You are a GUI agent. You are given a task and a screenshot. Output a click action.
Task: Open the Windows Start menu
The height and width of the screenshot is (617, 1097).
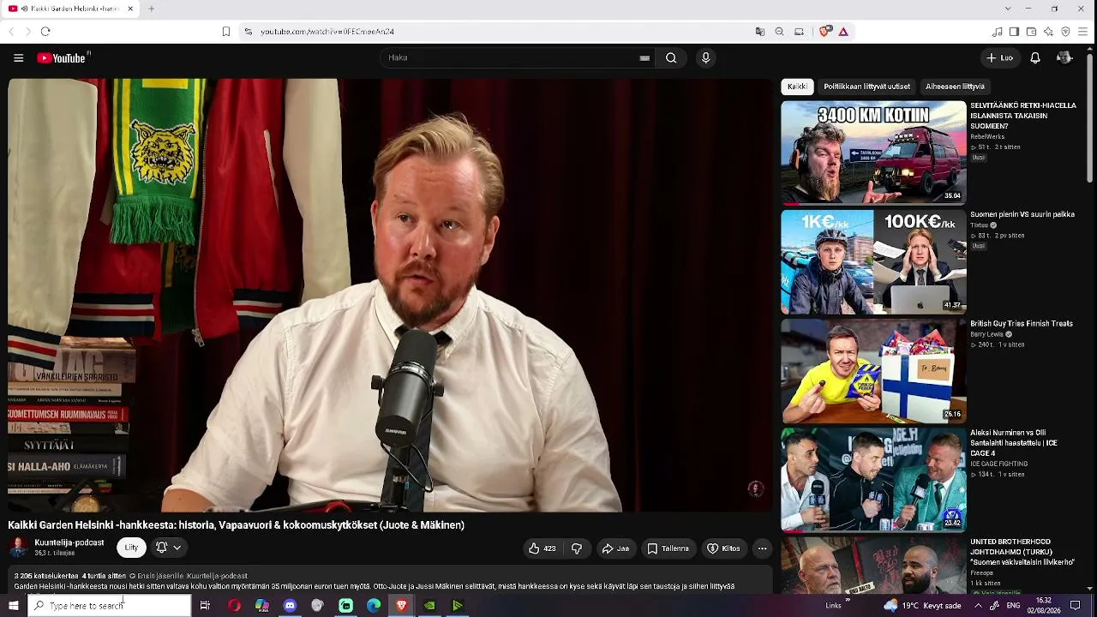click(x=14, y=606)
